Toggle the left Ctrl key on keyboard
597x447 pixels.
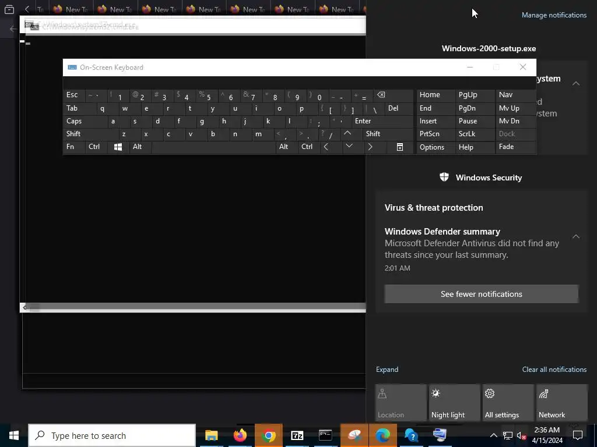(x=96, y=147)
